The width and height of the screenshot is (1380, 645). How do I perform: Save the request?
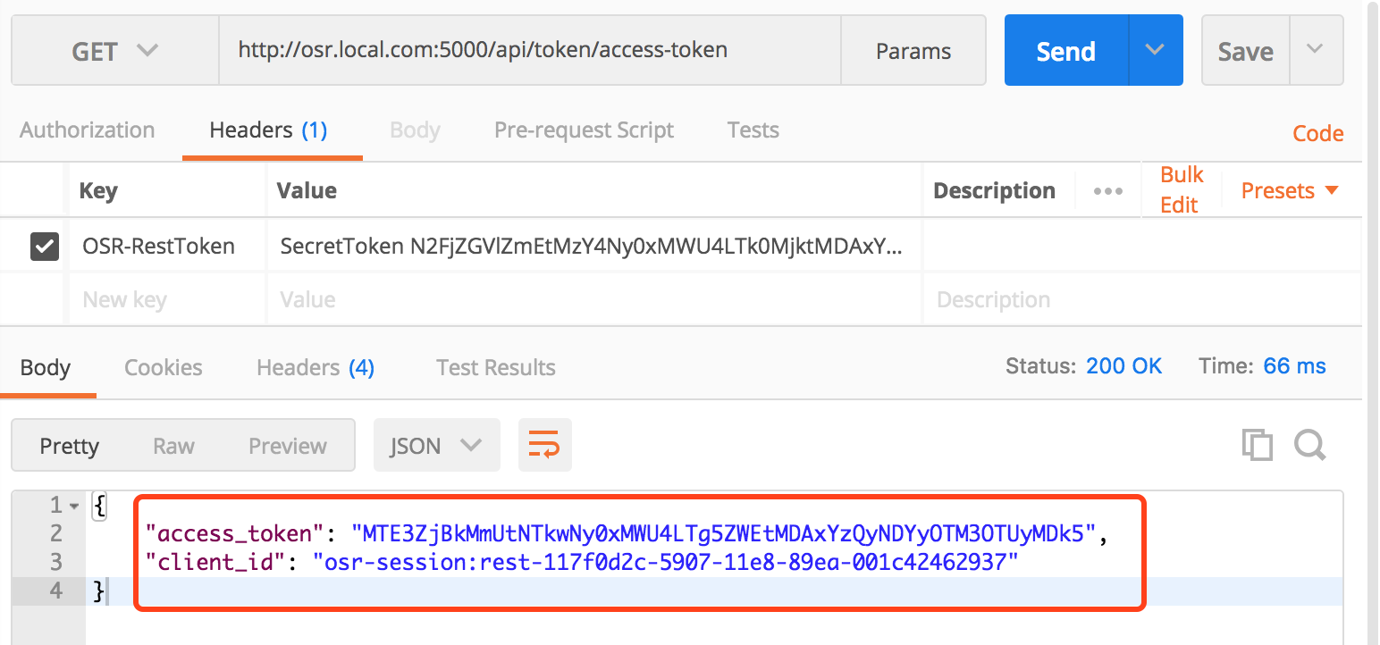(x=1245, y=51)
